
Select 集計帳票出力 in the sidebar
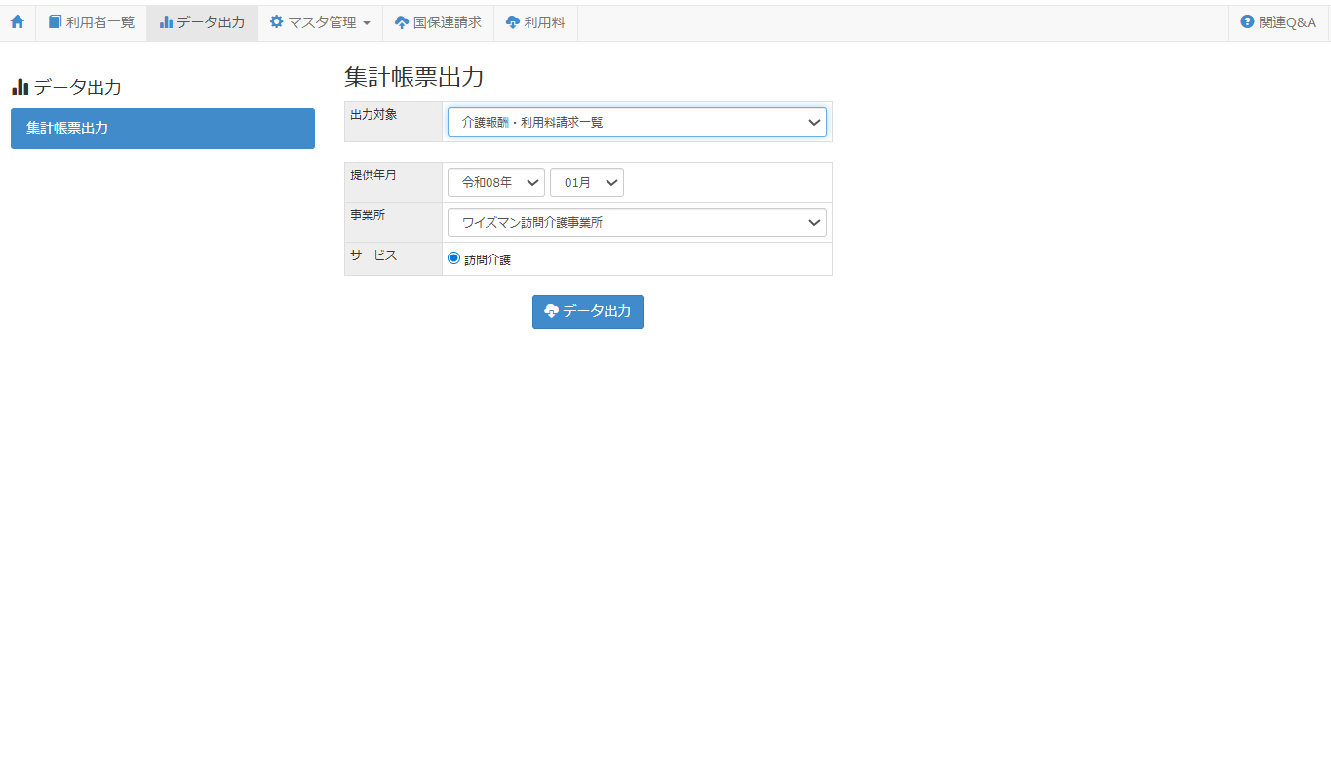point(163,129)
